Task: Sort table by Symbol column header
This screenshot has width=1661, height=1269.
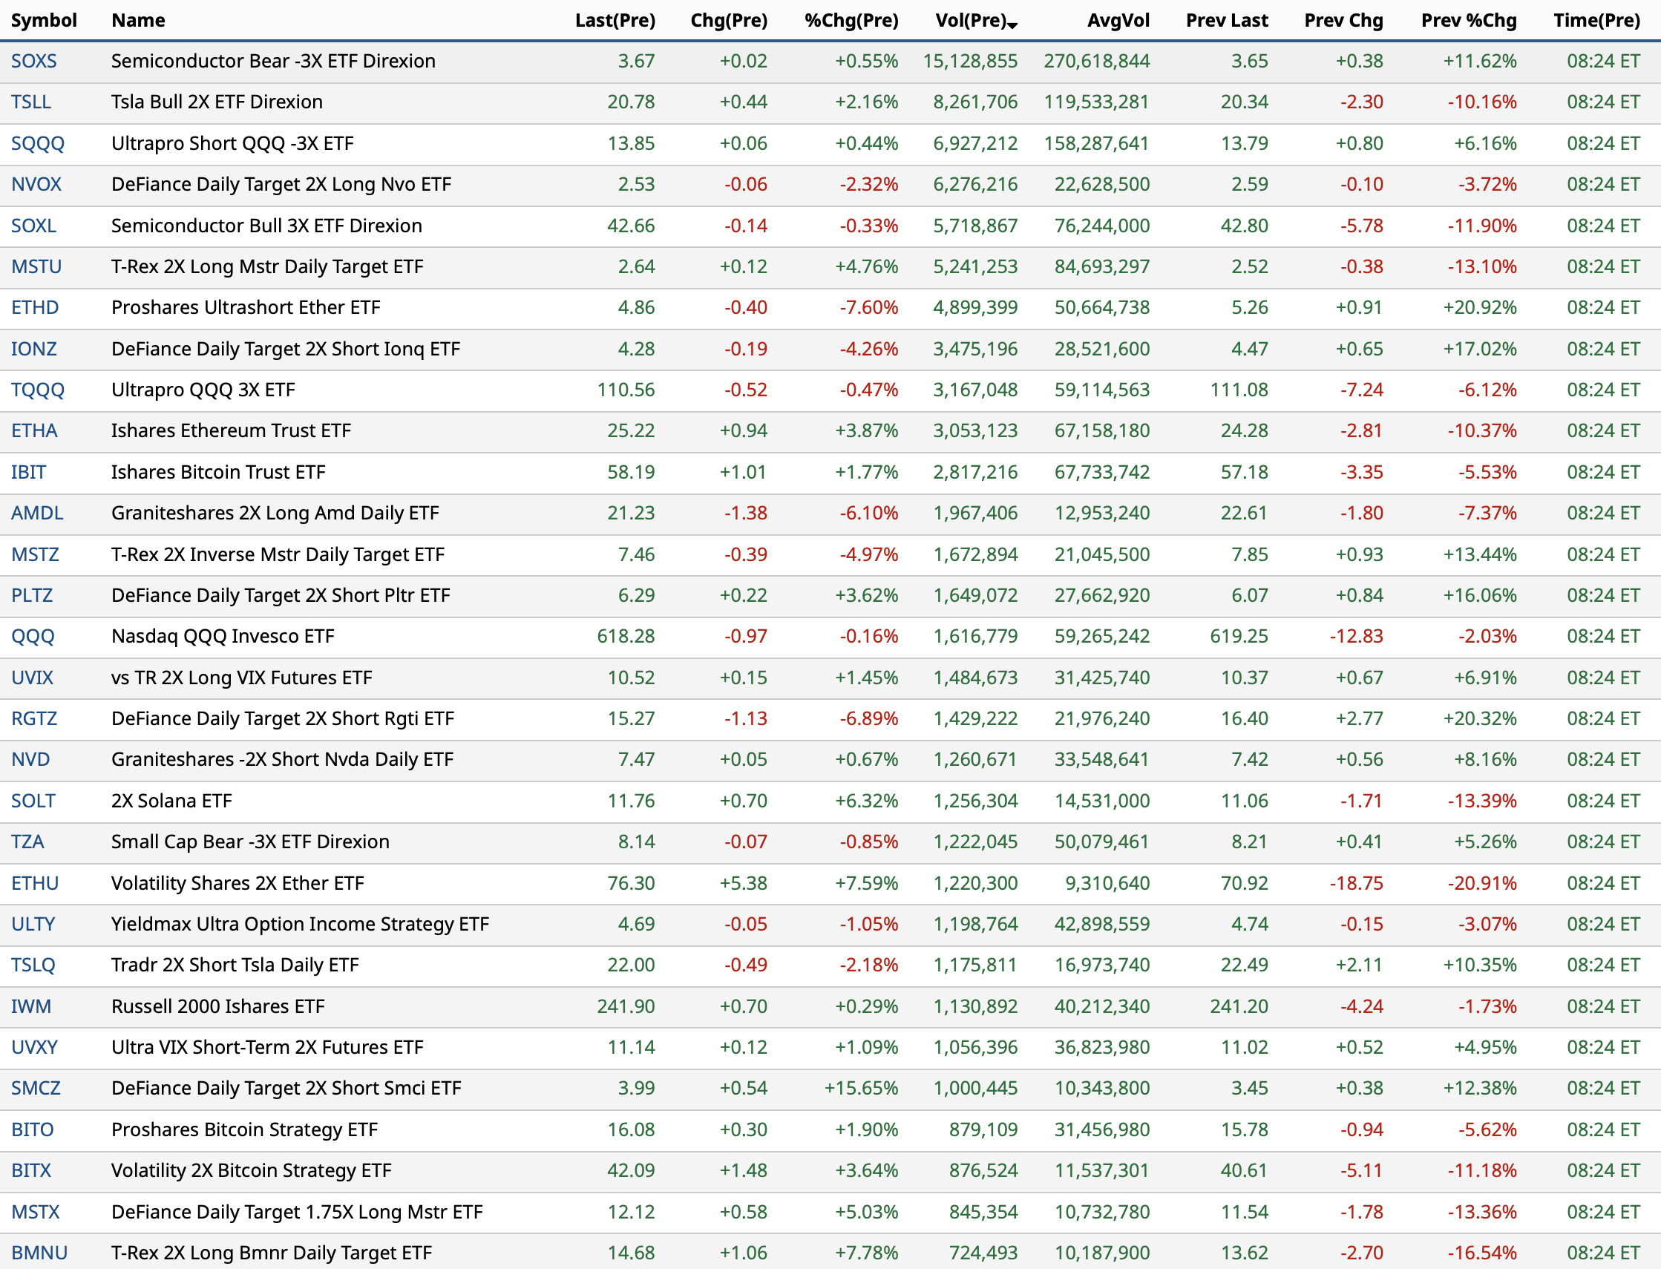Action: click(44, 20)
